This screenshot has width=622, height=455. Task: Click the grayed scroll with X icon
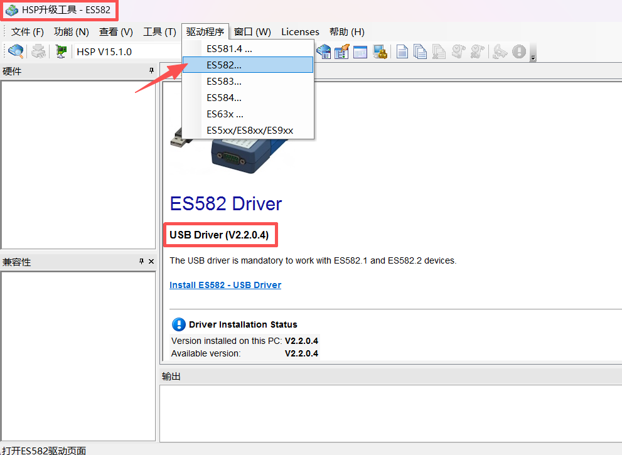tap(477, 52)
